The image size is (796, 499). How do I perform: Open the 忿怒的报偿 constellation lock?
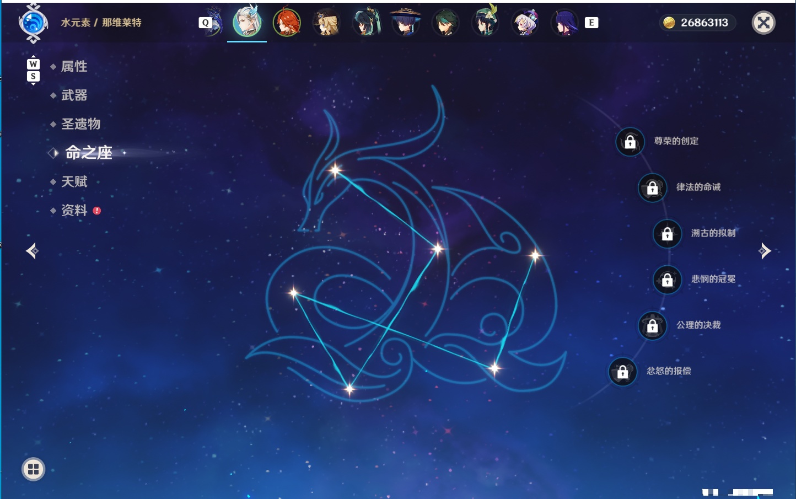(623, 372)
